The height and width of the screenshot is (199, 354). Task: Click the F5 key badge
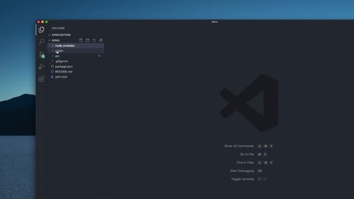coord(259,171)
